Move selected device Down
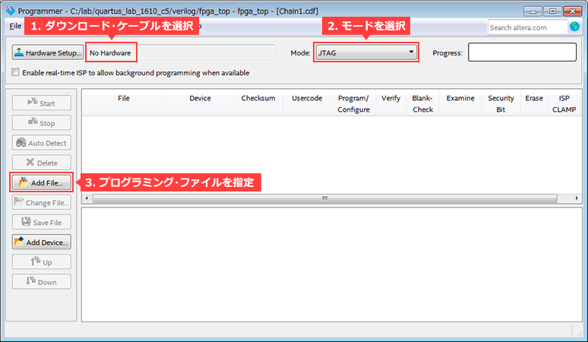 [42, 282]
